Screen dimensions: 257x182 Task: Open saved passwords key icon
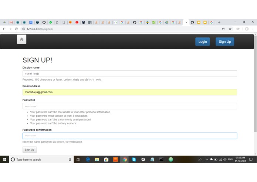(223, 29)
